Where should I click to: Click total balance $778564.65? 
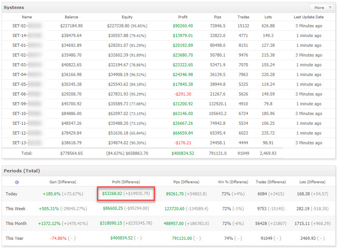pyautogui.click(x=71, y=153)
